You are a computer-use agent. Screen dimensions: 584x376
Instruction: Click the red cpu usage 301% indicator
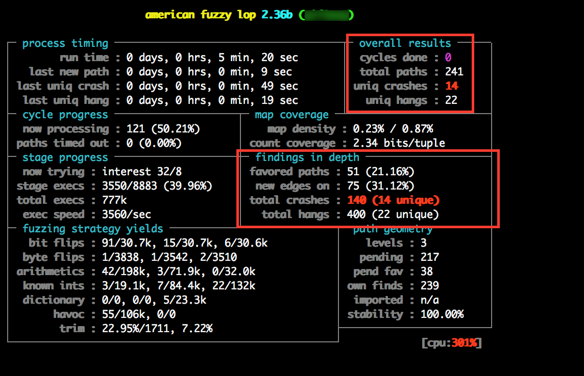(x=464, y=343)
